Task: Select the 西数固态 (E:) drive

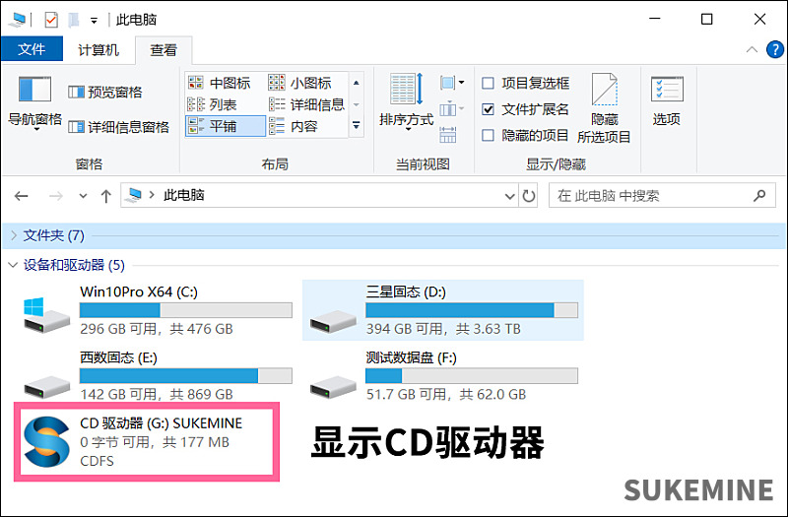Action: tap(157, 376)
